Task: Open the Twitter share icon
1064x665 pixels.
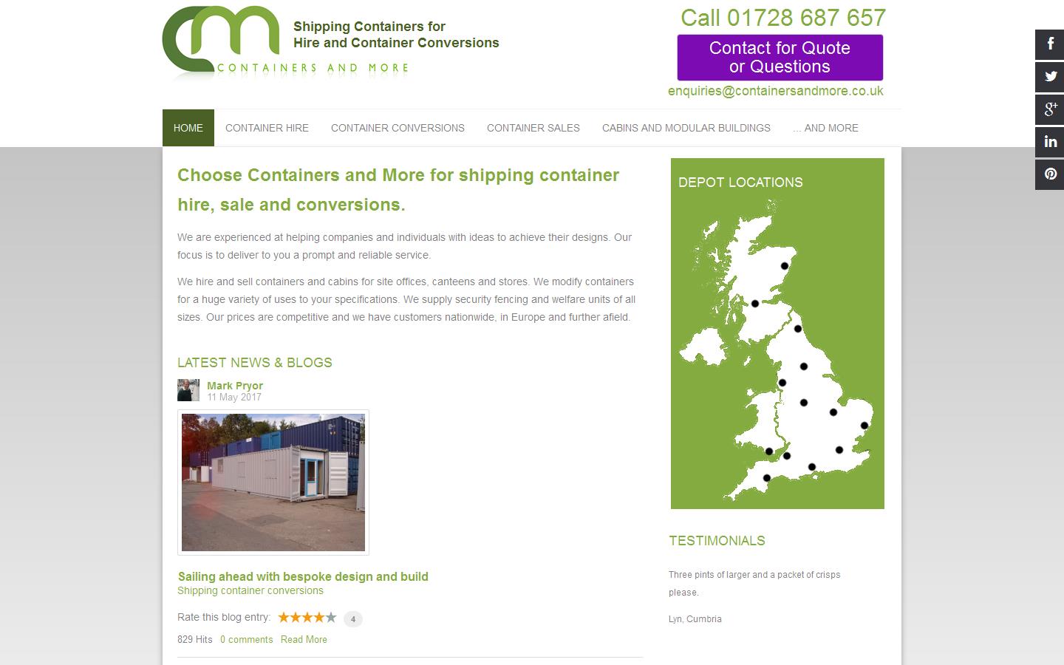Action: tap(1049, 77)
